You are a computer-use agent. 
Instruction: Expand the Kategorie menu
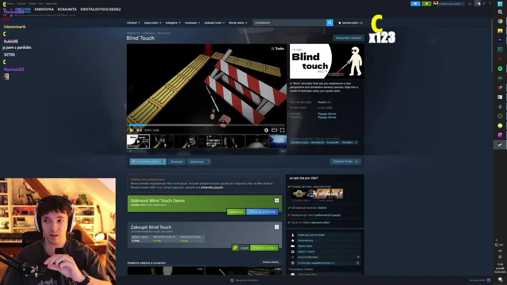click(x=173, y=23)
